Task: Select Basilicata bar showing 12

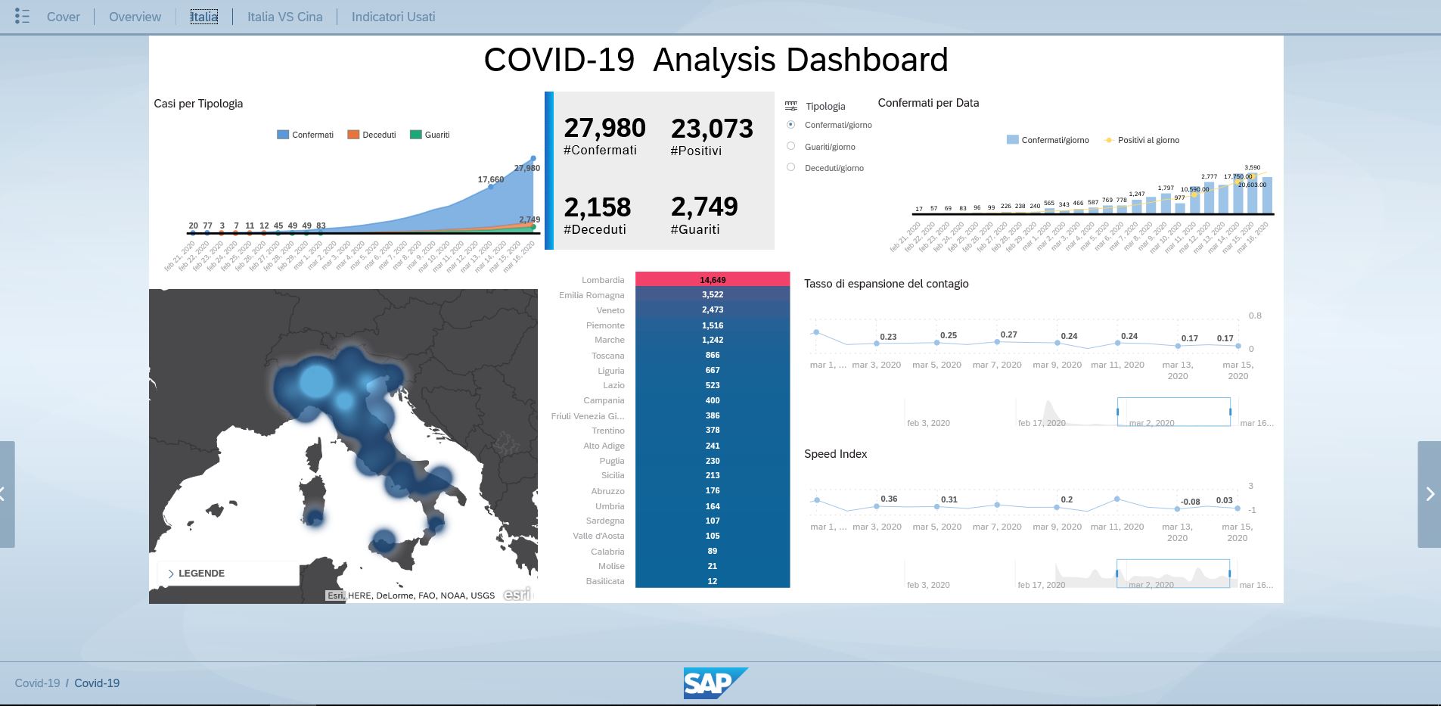Action: [x=713, y=581]
